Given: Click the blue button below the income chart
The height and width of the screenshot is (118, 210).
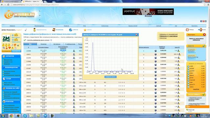Looking at the screenshot, I should point(111,77).
